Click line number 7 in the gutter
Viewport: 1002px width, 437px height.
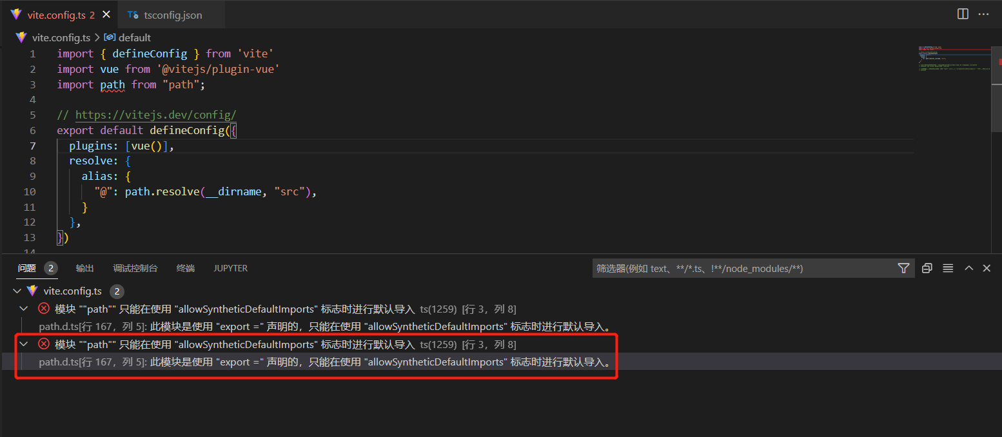32,146
